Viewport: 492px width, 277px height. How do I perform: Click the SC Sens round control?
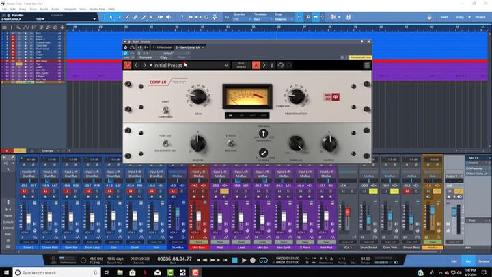pos(263,153)
